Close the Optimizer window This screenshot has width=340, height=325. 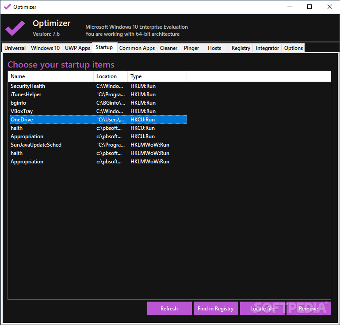tap(329, 7)
